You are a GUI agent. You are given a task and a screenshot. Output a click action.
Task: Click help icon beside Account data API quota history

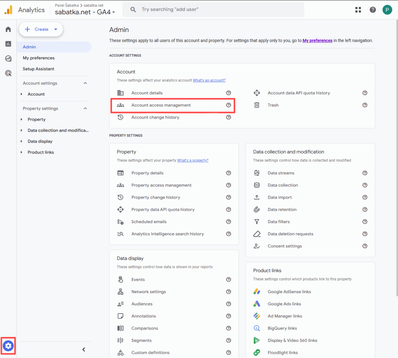tap(365, 93)
